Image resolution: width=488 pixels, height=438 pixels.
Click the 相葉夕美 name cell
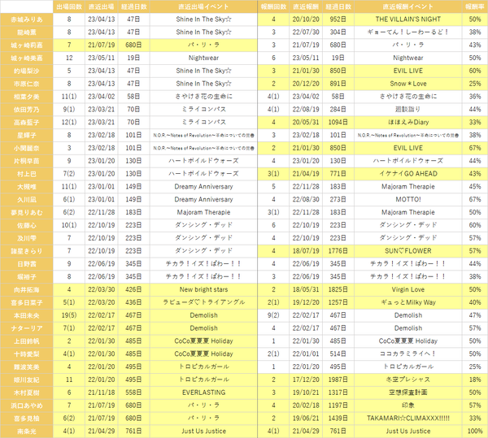point(27,97)
